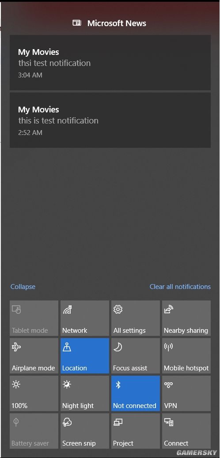Open the Connect devices tile
Viewport: 220px width, 458px height.
[186, 431]
